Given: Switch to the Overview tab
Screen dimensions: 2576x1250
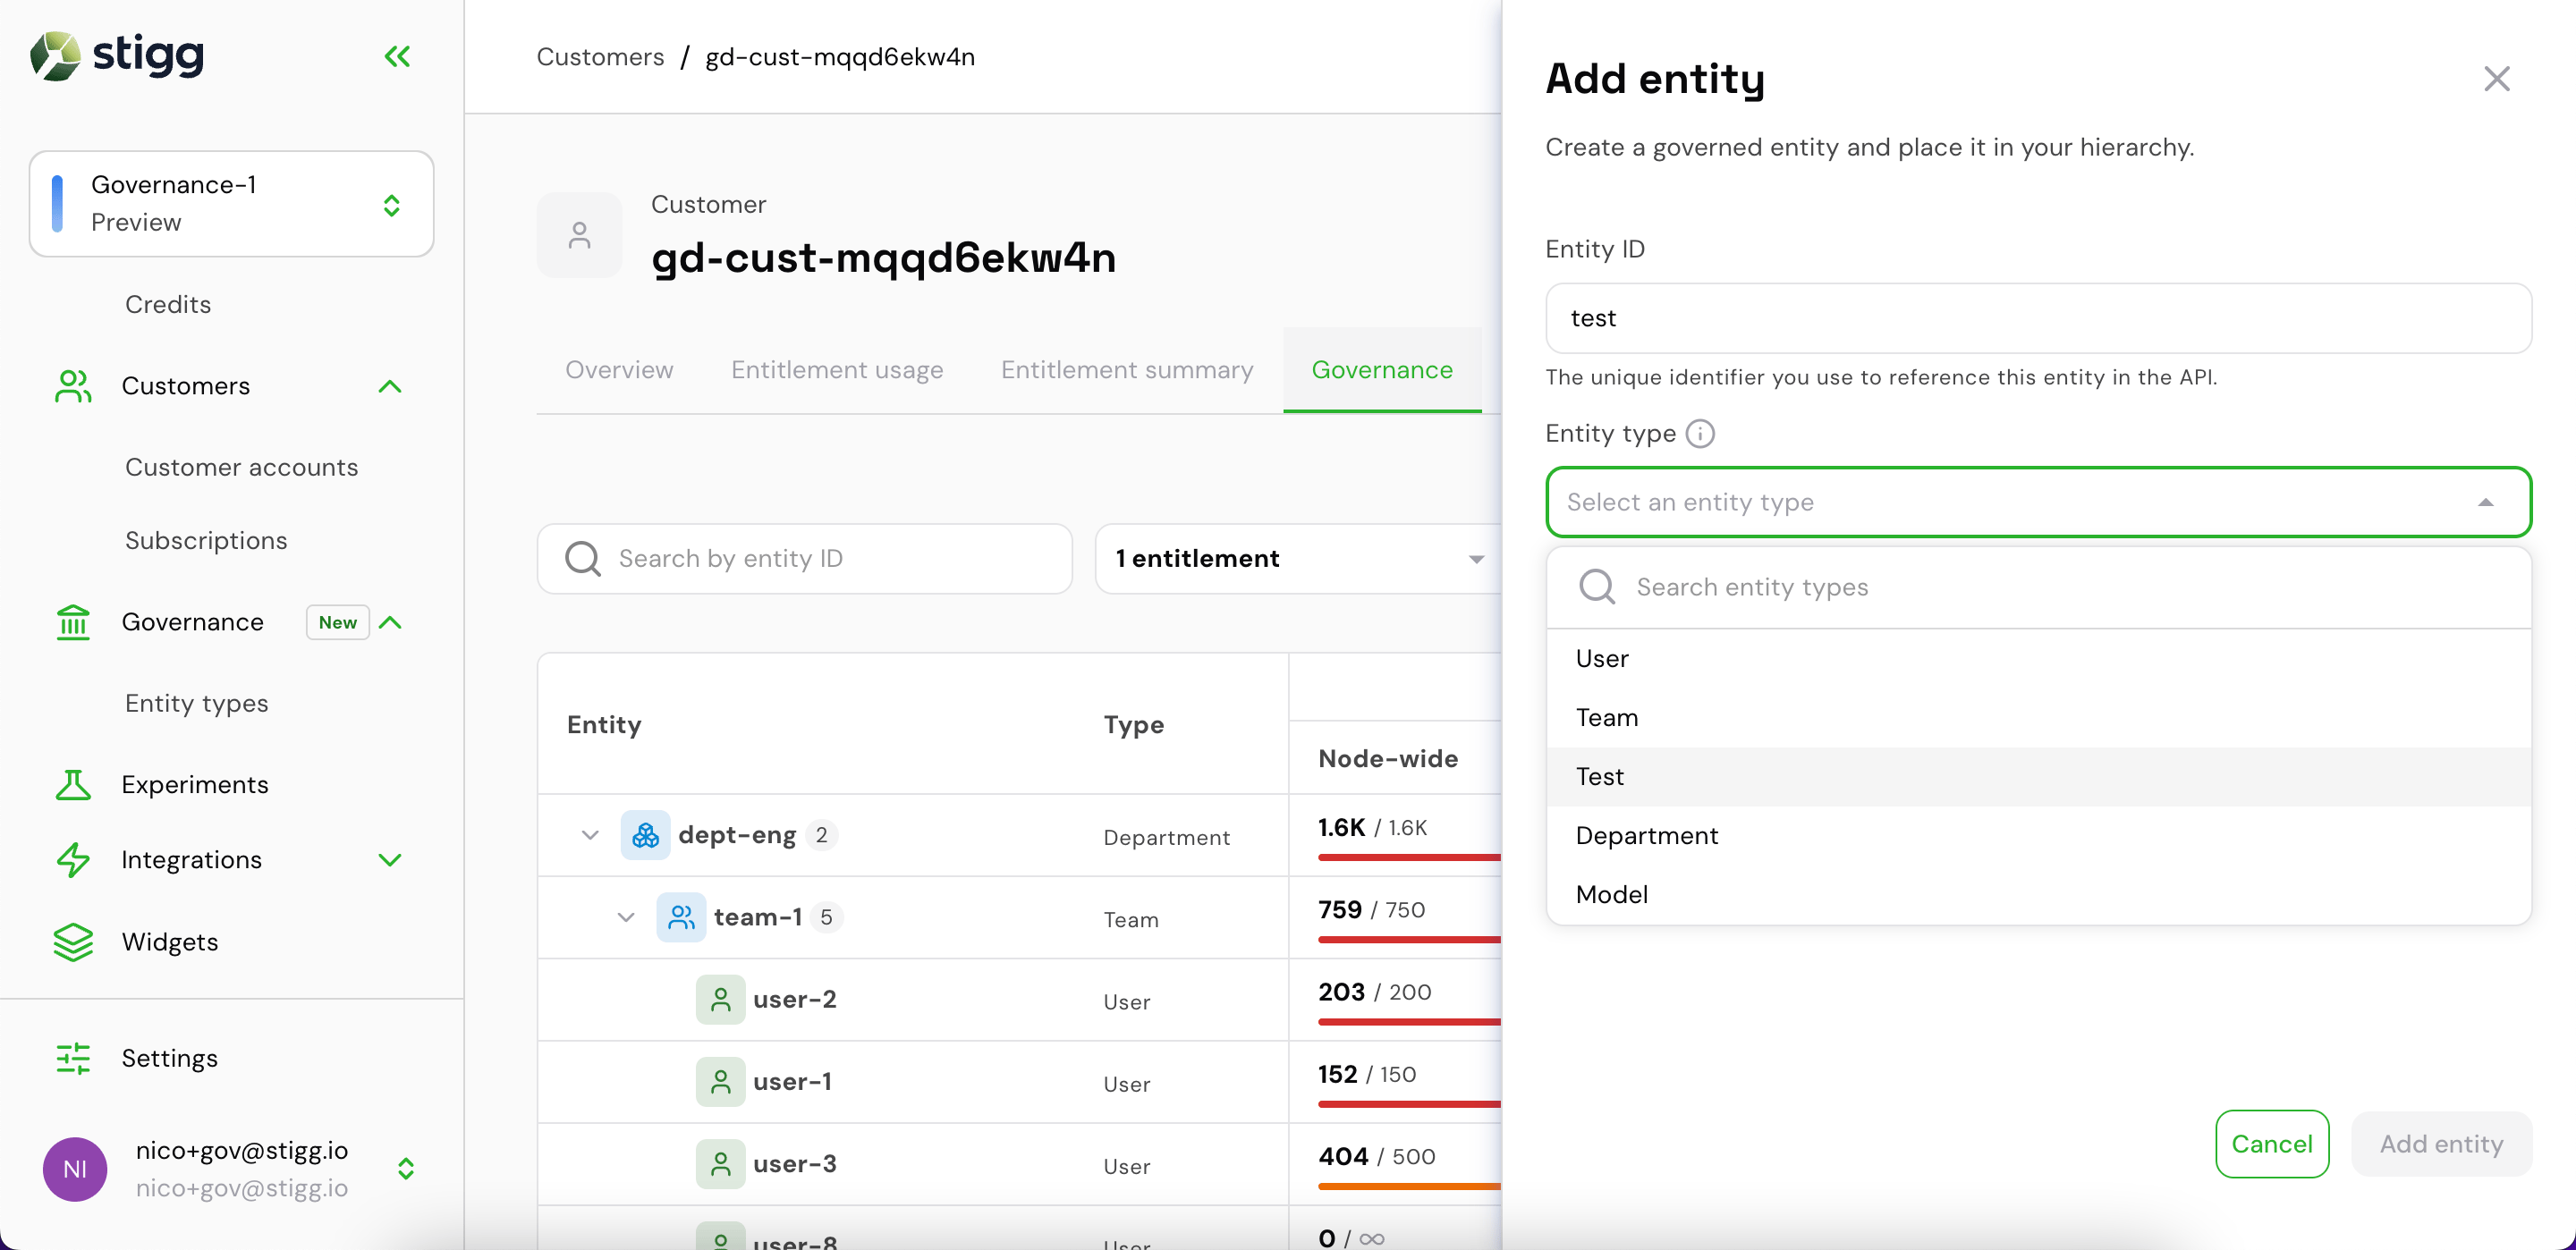Looking at the screenshot, I should point(619,370).
